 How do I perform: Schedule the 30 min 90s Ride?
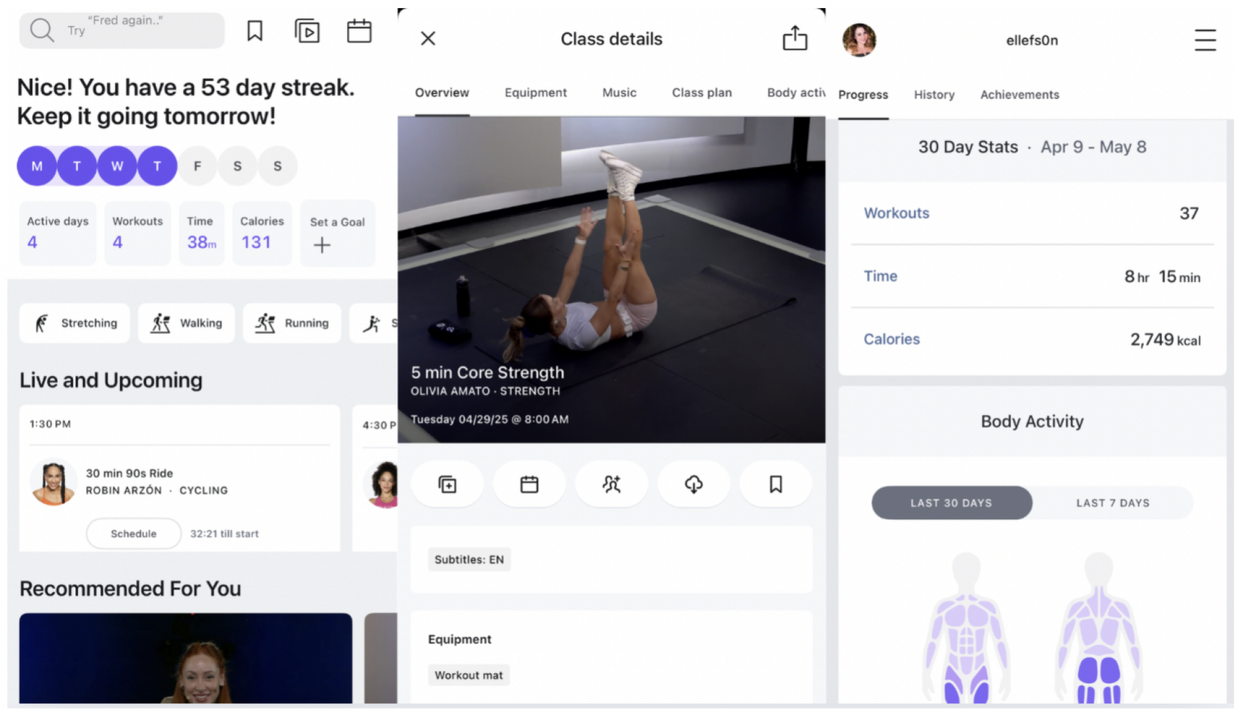(133, 533)
